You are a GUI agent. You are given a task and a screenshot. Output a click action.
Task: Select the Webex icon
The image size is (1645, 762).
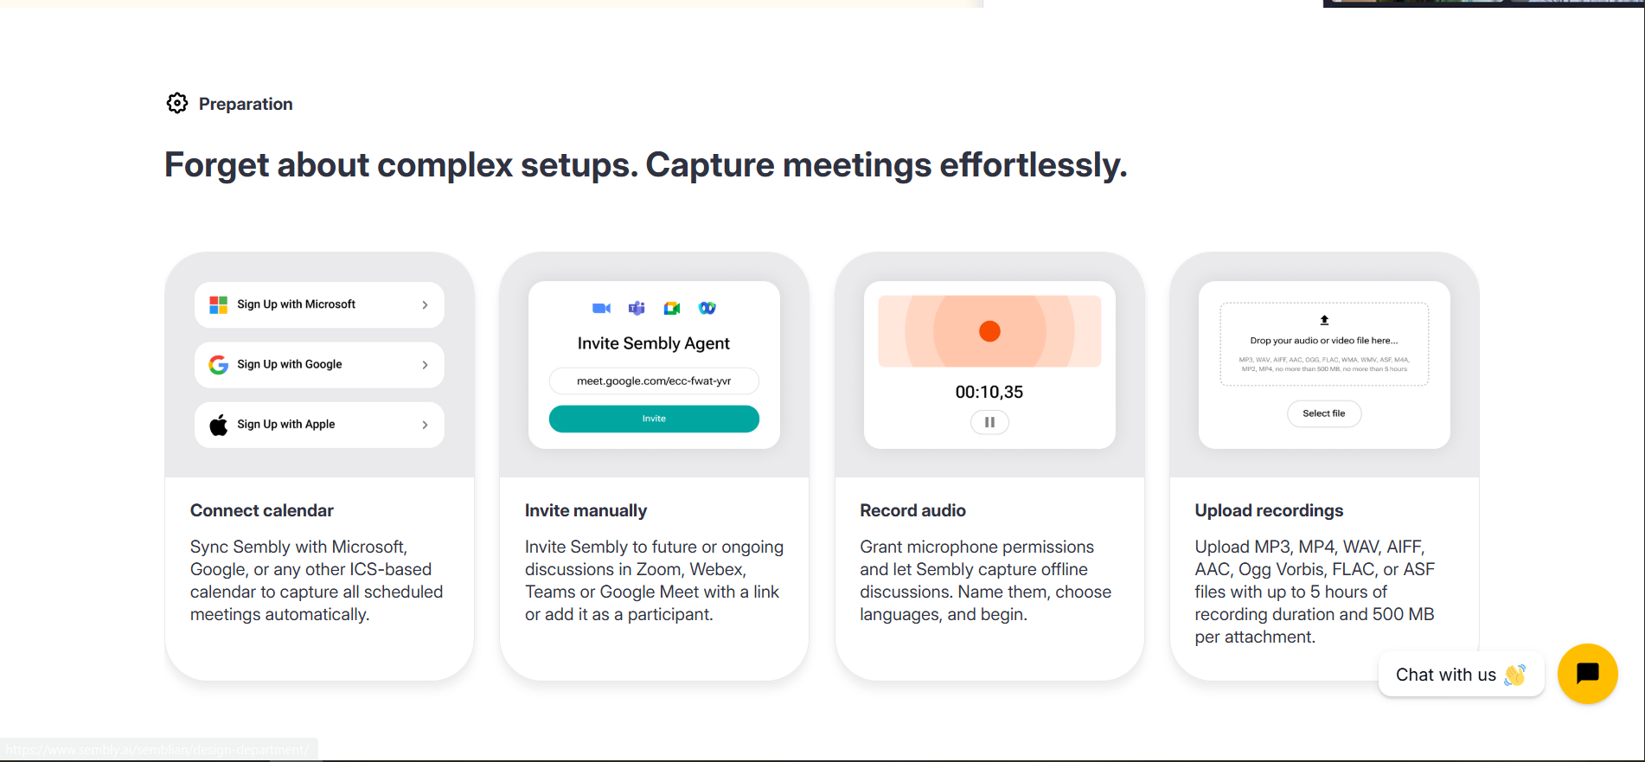707,308
